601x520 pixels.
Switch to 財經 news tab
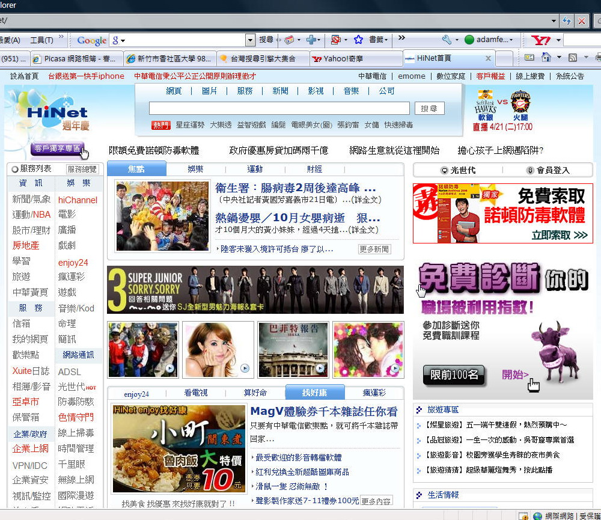pos(314,169)
